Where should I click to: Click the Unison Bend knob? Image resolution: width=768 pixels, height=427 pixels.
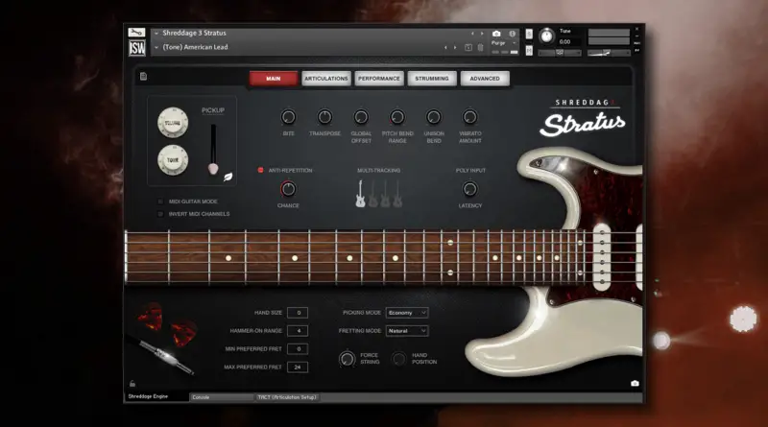(x=434, y=117)
